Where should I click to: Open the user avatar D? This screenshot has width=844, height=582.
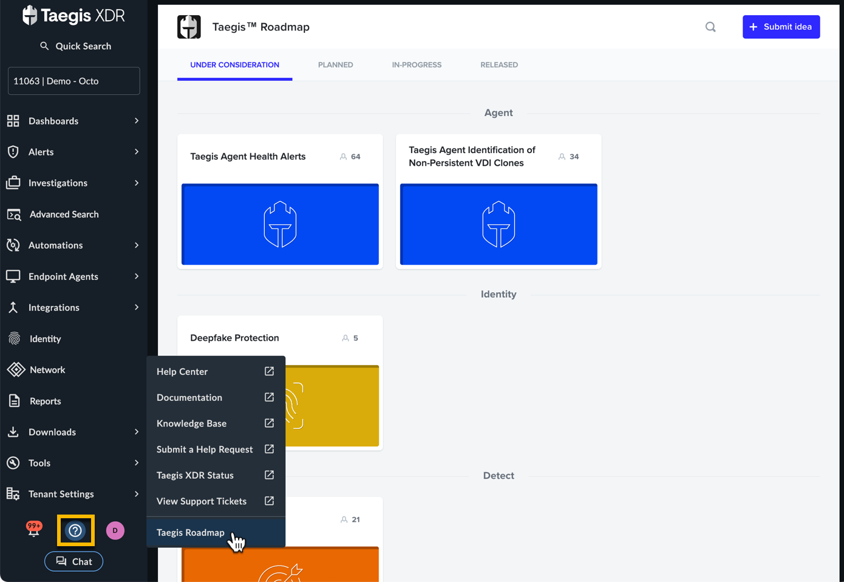point(115,530)
